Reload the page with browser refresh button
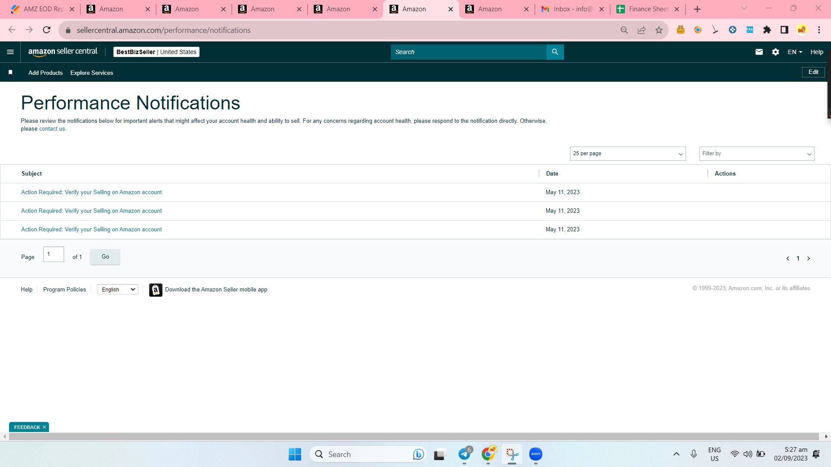The width and height of the screenshot is (831, 467). [x=47, y=30]
